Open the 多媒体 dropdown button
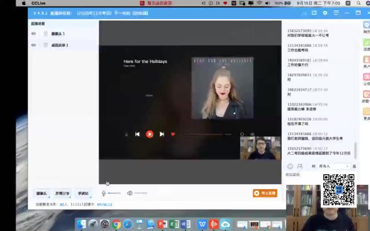The width and height of the screenshot is (370, 231). coord(83,193)
